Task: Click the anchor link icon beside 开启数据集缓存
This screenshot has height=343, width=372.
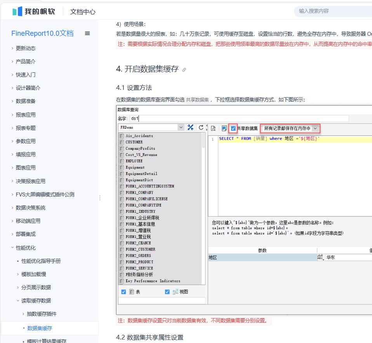Action: [184, 70]
